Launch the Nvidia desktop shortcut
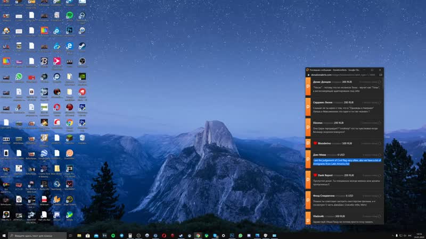 [83, 77]
